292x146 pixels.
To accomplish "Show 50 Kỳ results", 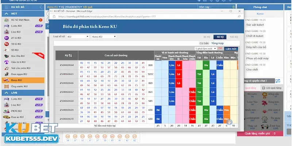I will 220,37.
